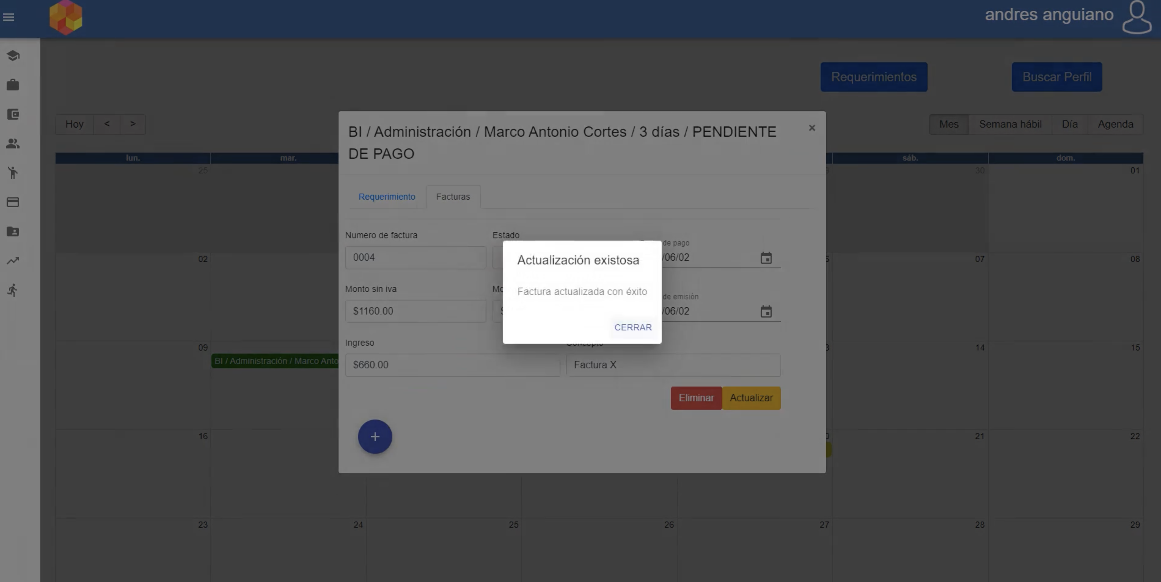1161x582 pixels.
Task: Select the Semana hábil calendar view
Action: [x=1010, y=124]
